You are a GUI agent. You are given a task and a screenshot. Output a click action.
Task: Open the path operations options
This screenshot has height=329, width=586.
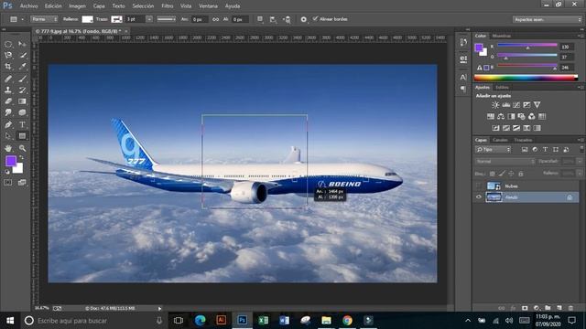(x=260, y=19)
